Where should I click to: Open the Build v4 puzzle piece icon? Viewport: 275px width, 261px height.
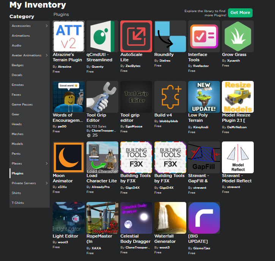point(170,97)
